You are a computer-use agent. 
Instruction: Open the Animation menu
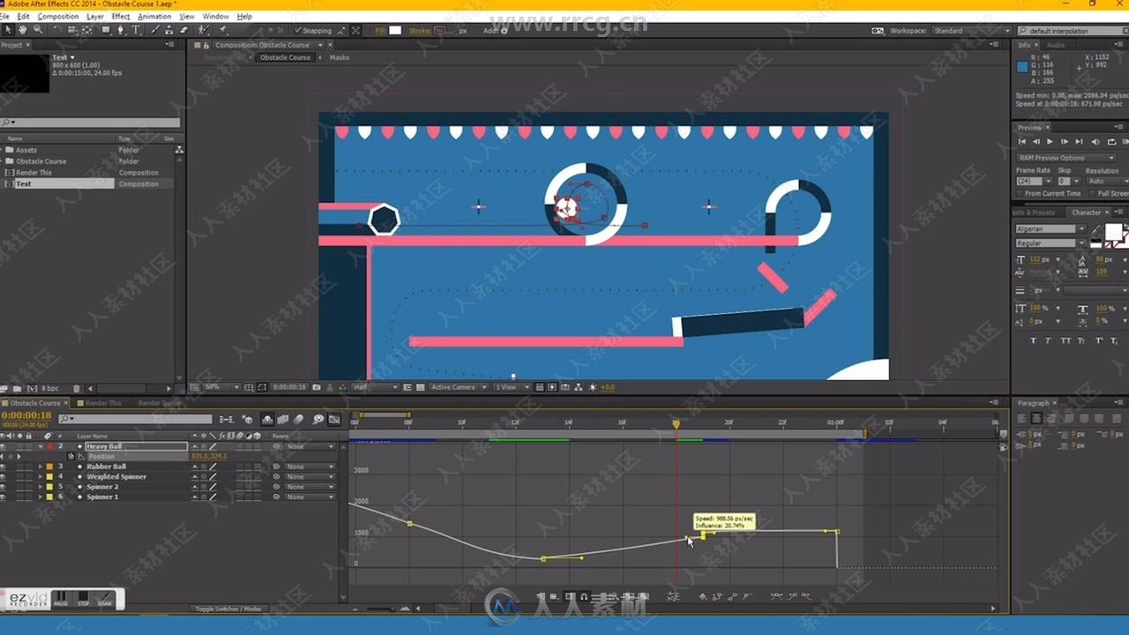[154, 16]
